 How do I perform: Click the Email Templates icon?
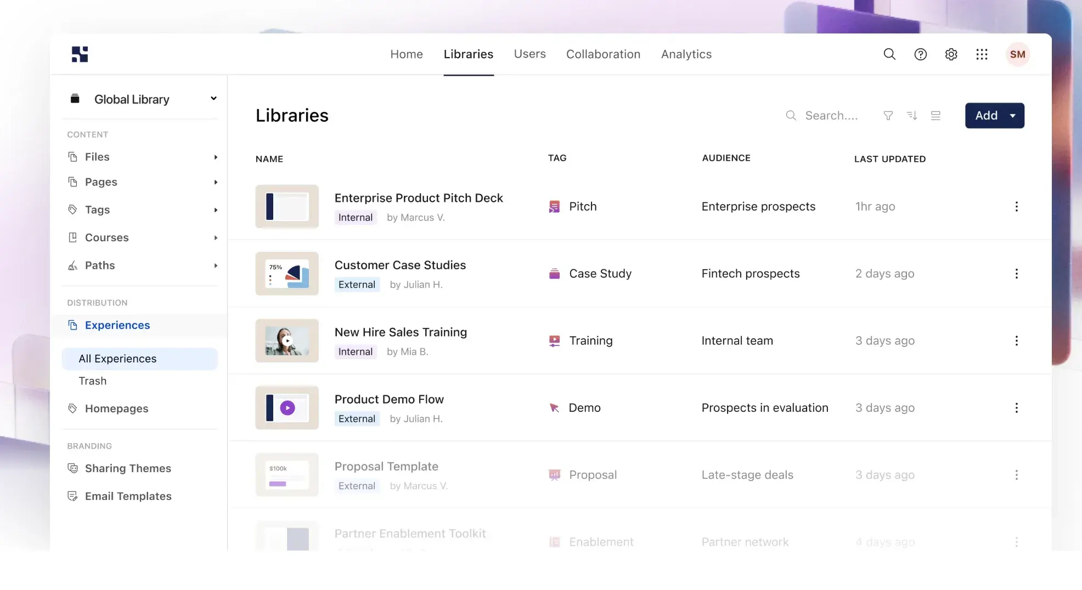click(72, 496)
